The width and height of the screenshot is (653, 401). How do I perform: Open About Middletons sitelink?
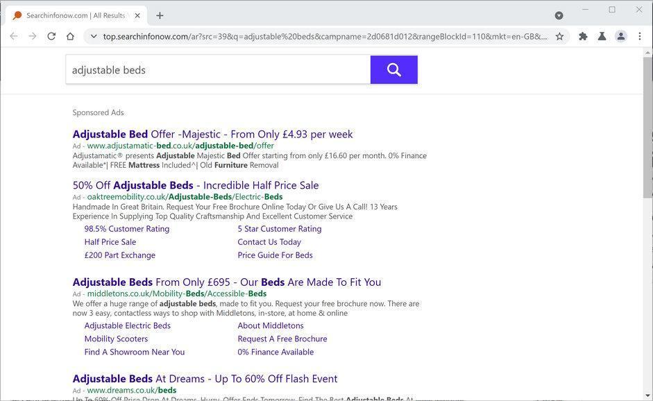[x=270, y=325]
